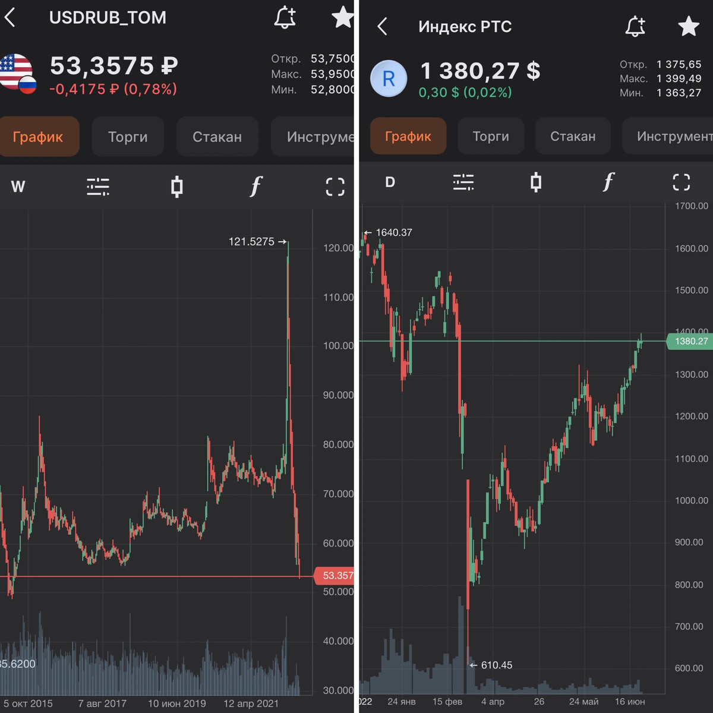This screenshot has width=713, height=713.
Task: Toggle favorite star for USDRUB_TOM
Action: tap(343, 17)
